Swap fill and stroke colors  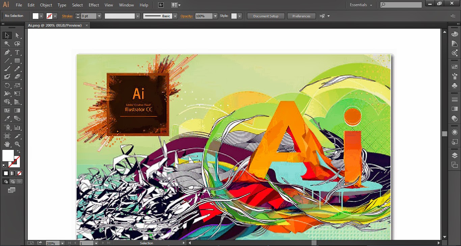[x=19, y=152]
